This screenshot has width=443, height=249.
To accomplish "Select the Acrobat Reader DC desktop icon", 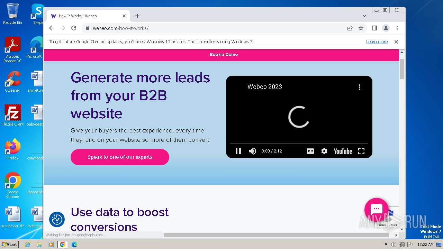I will pyautogui.click(x=12, y=50).
